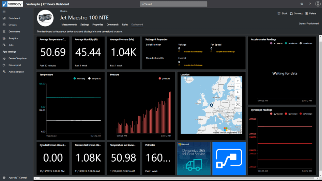Click the map fullscreen selection control
This screenshot has height=181, width=322.
tap(238, 104)
